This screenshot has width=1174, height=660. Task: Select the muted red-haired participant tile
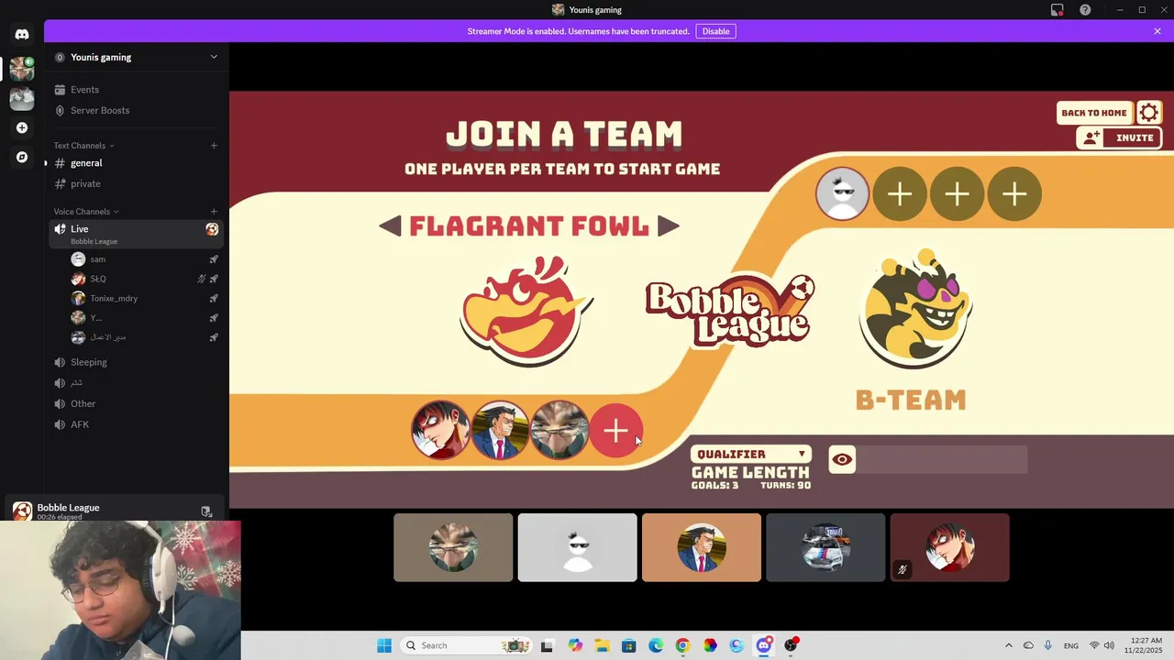pyautogui.click(x=949, y=547)
